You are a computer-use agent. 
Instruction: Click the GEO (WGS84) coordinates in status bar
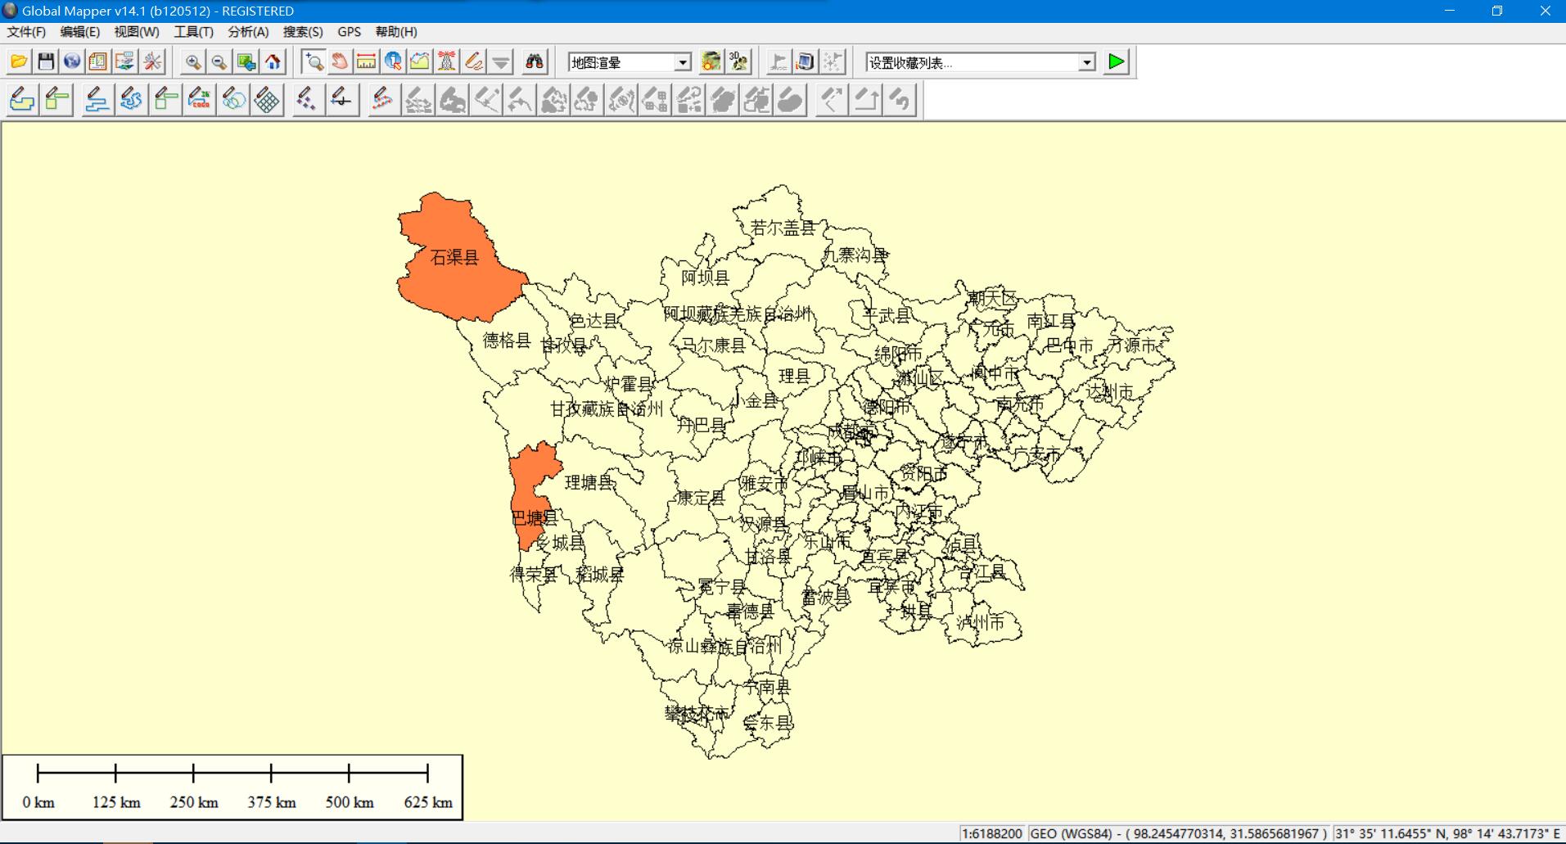[1179, 833]
